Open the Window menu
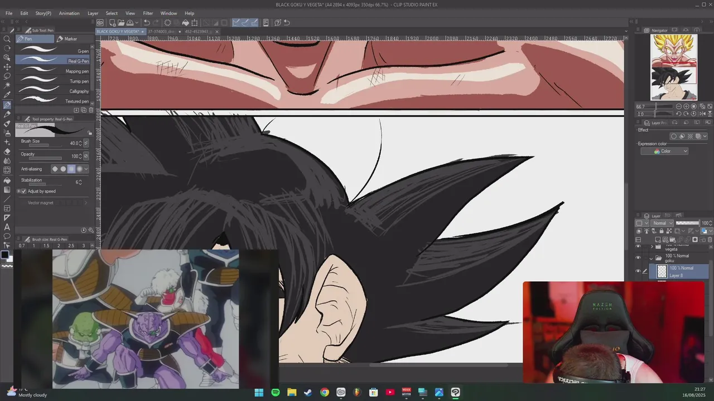Screen dimensions: 714x401 point(168,13)
